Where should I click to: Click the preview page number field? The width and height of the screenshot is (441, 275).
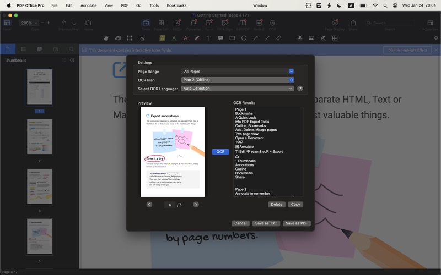(170, 205)
